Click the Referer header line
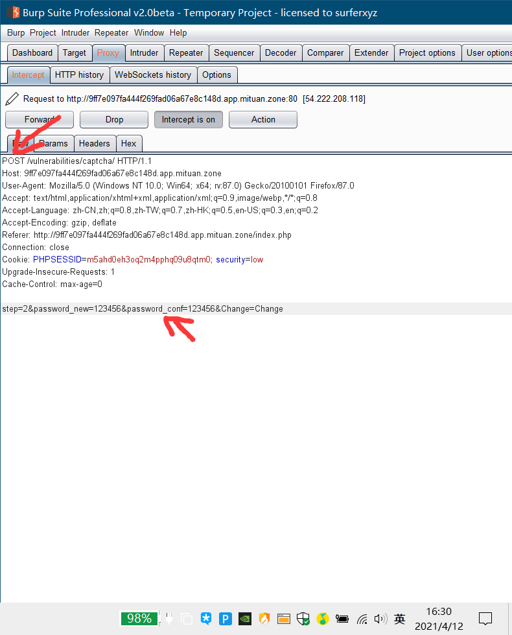 click(146, 235)
